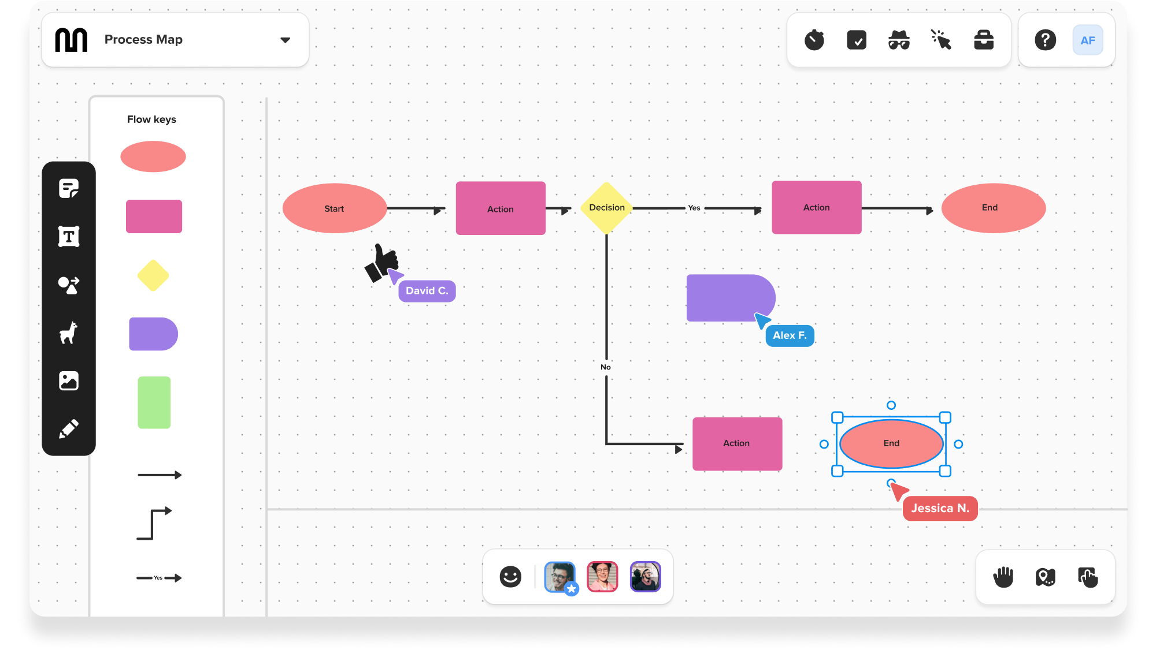This screenshot has height=650, width=1156.
Task: Click the cursor/select tool in toolbar
Action: click(x=941, y=40)
